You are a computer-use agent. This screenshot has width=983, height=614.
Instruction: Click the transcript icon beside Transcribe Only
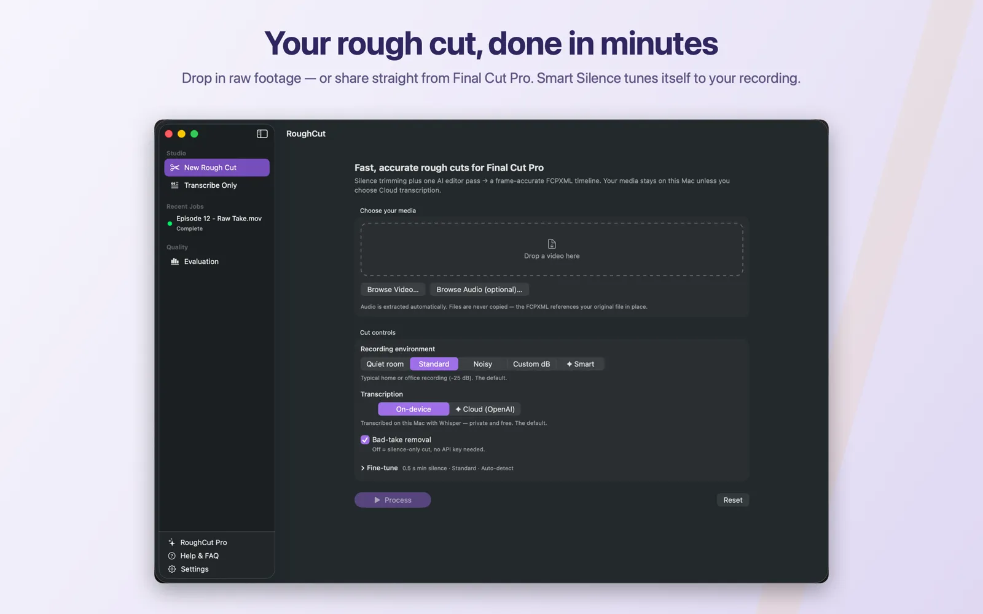pos(174,185)
